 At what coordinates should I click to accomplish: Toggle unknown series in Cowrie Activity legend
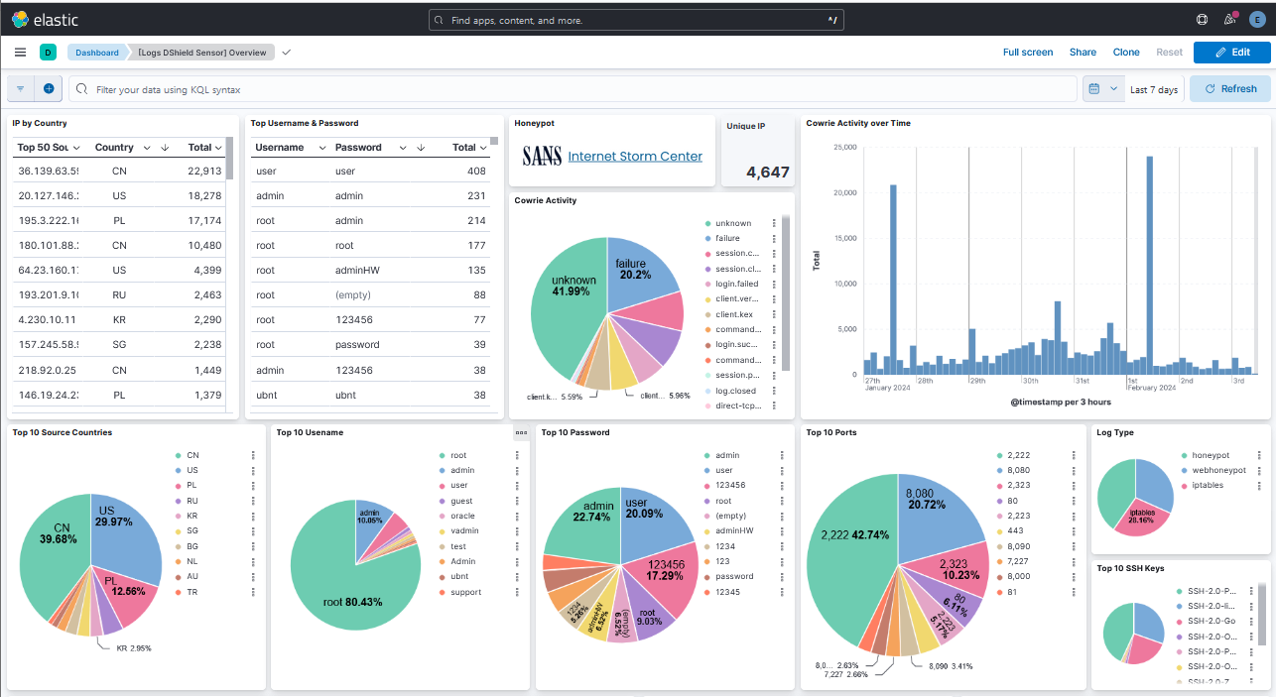[732, 224]
